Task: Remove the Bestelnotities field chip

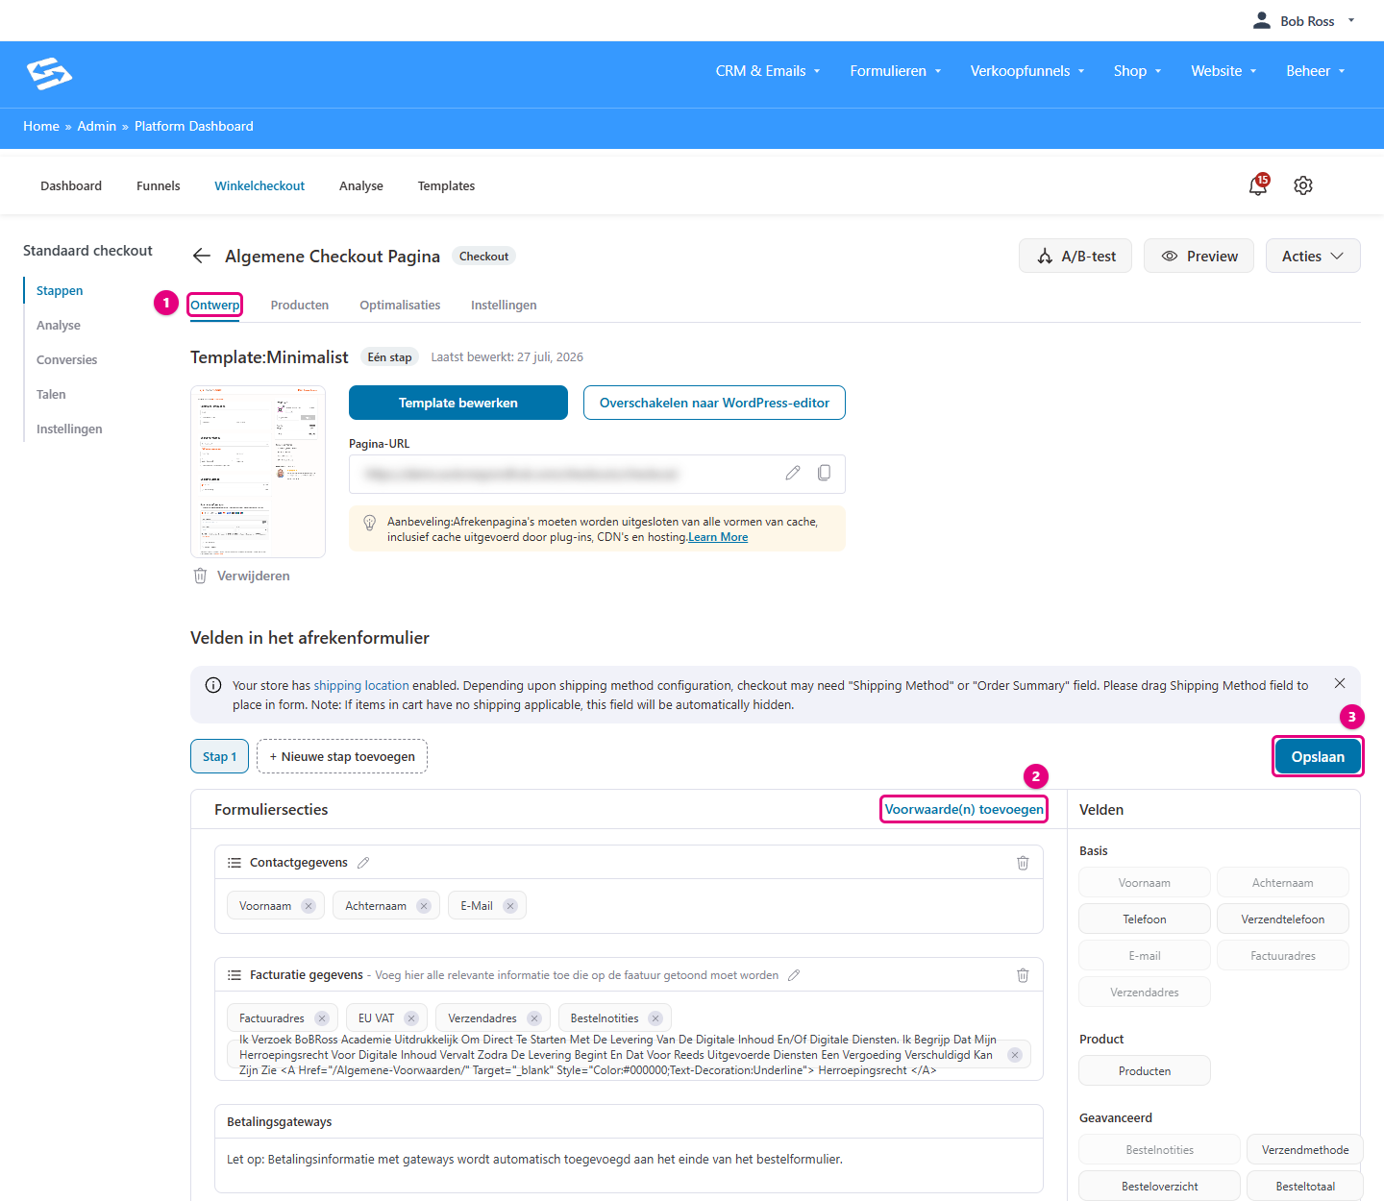Action: pos(655,1018)
